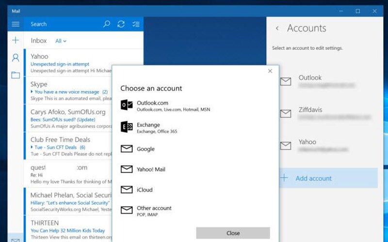Image resolution: width=388 pixels, height=242 pixels.
Task: Open accounts via person icon in sidebar
Action: click(16, 58)
